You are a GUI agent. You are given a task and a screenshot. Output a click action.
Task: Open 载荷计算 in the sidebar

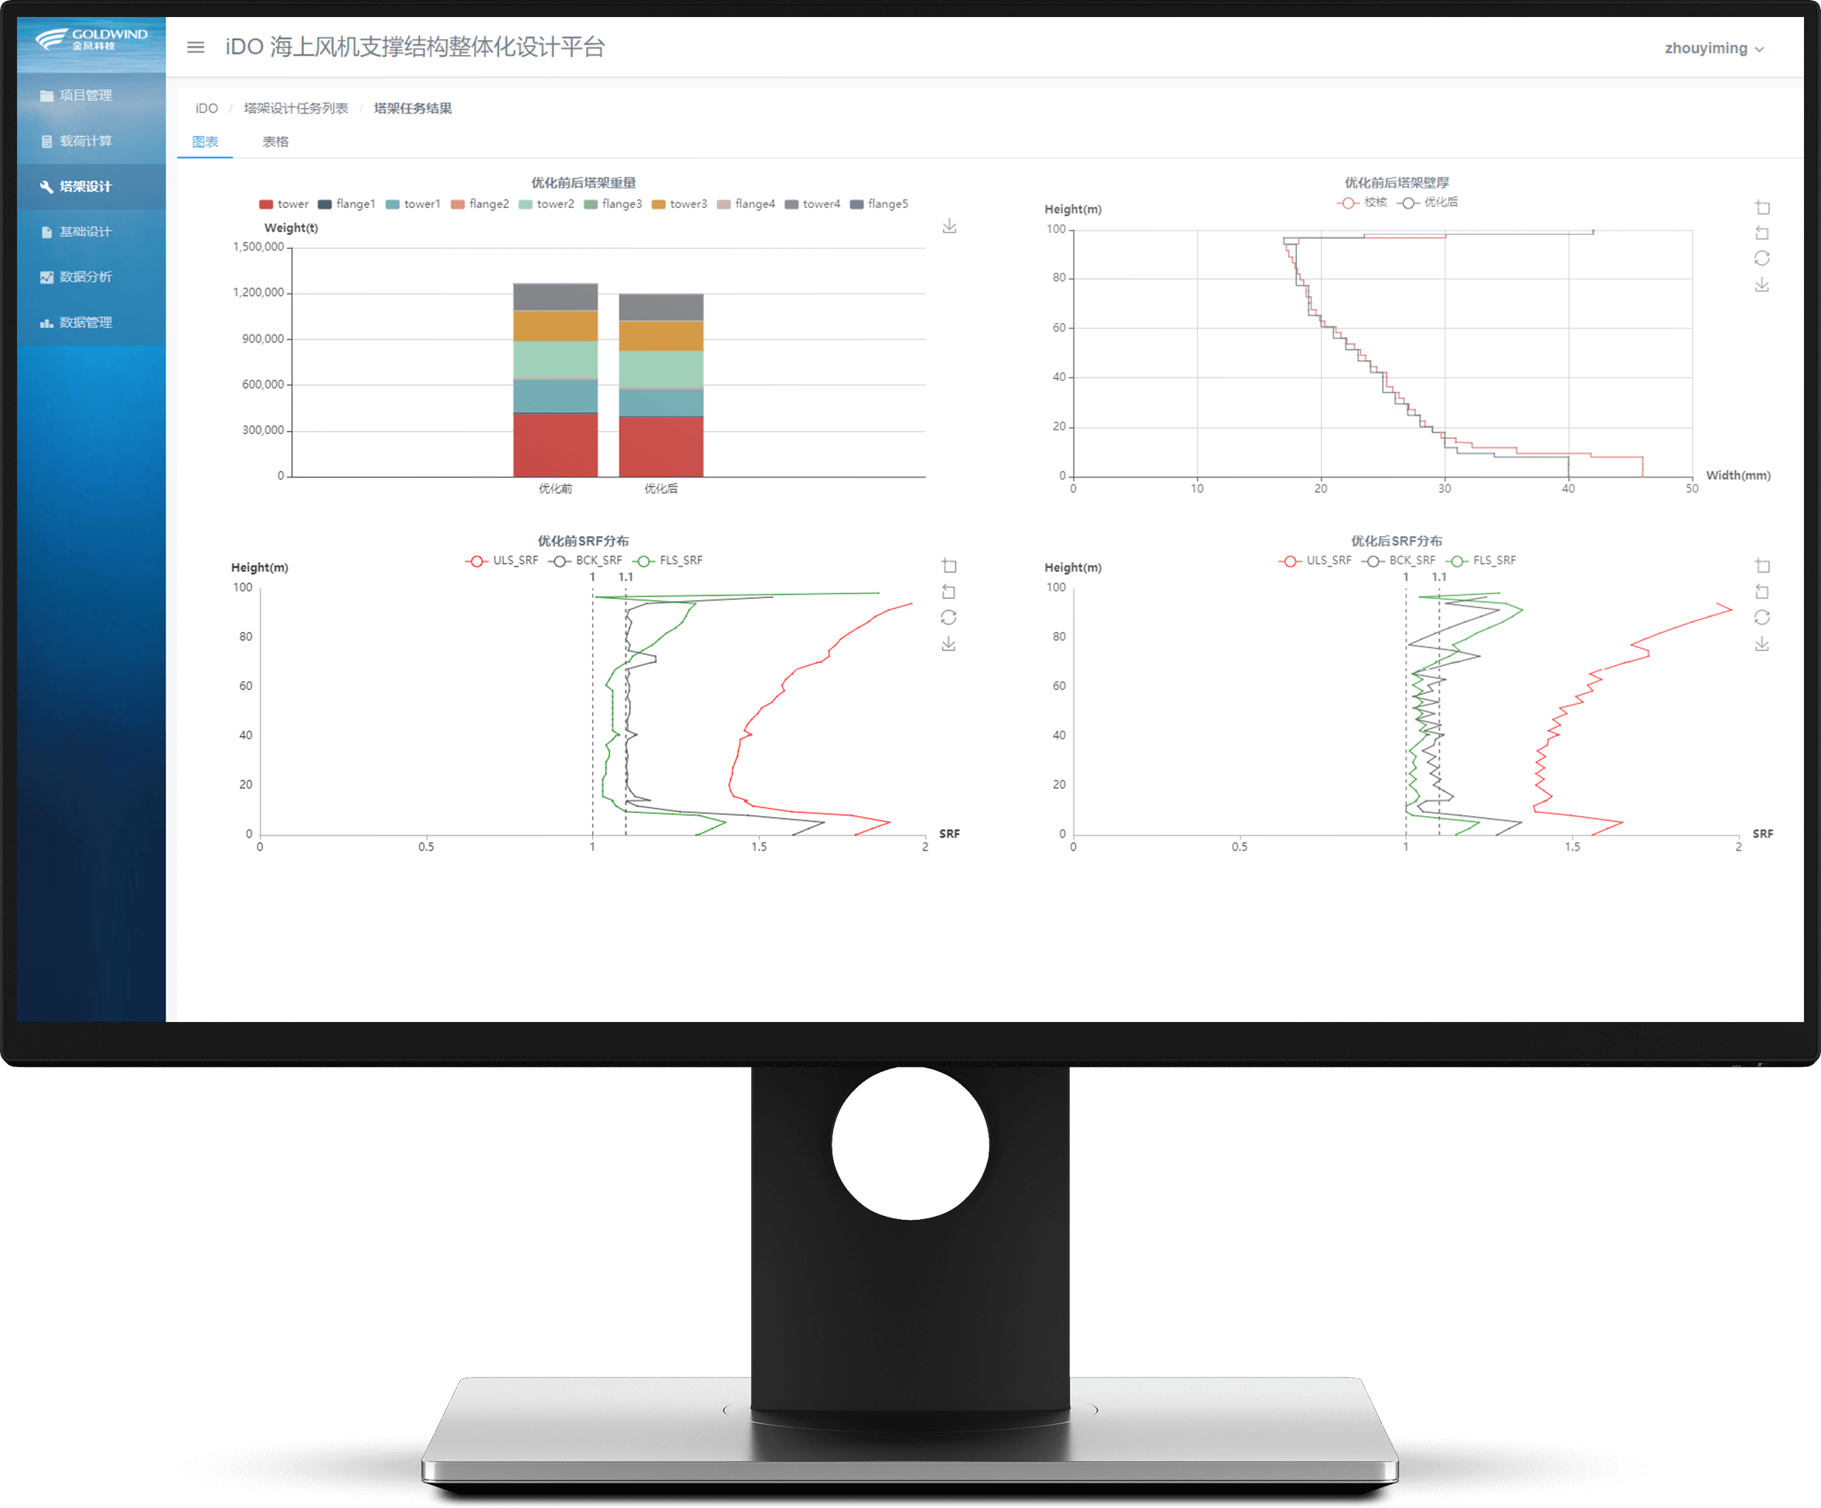(91, 141)
